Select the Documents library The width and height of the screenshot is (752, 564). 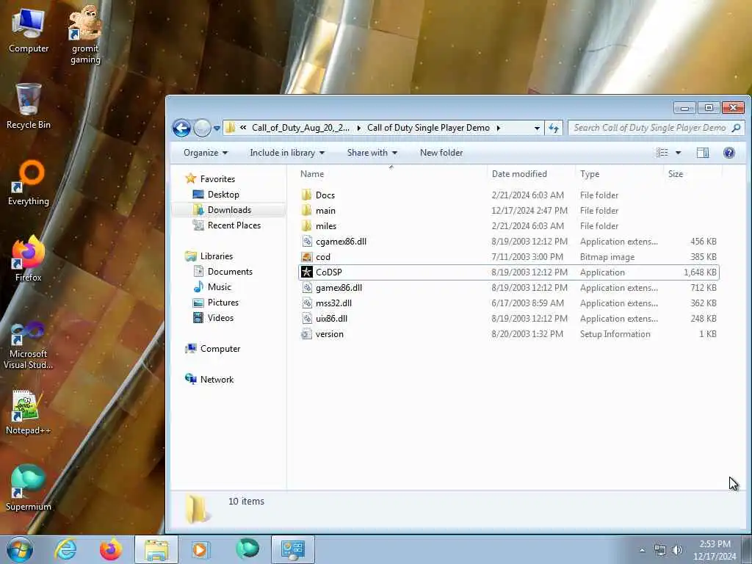point(230,272)
